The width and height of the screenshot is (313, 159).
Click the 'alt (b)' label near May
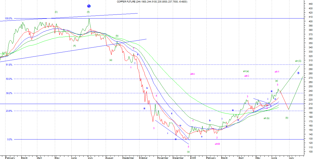(x=266, y=118)
